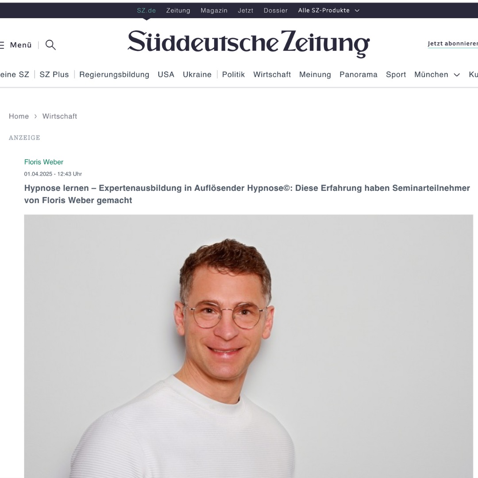This screenshot has width=478, height=478.
Task: Open the Panorama section
Action: pos(358,74)
